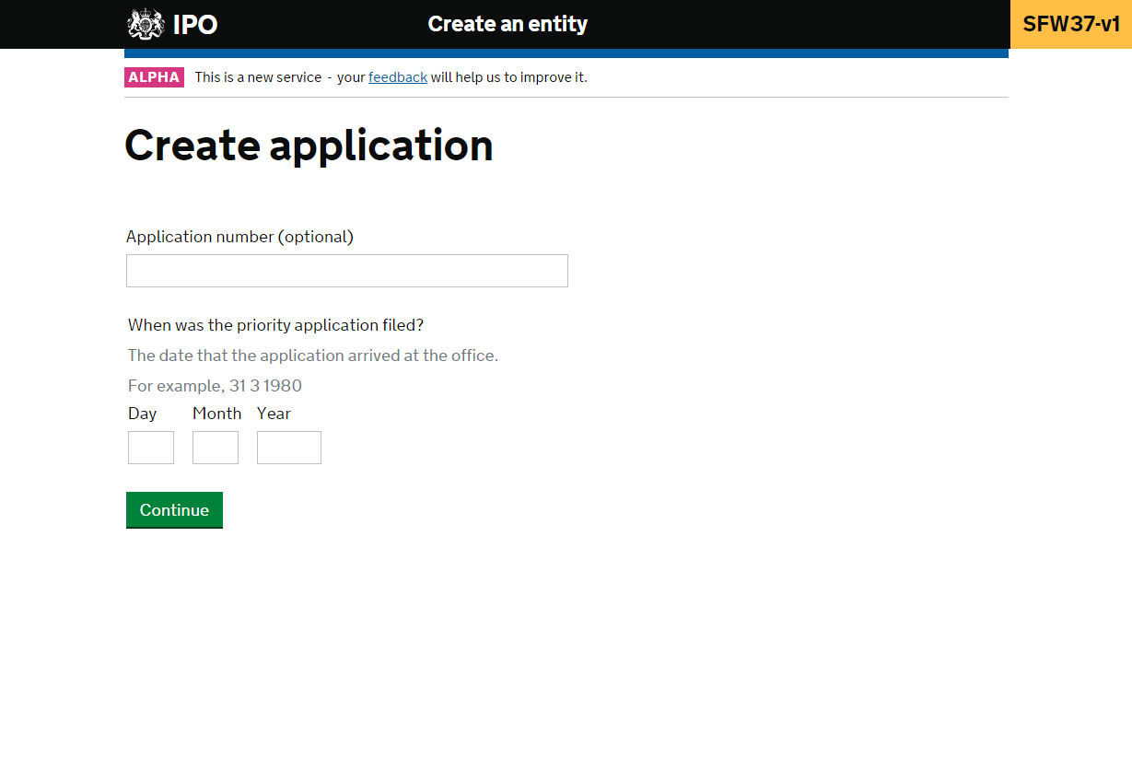Click the pink ALPHA phase tag
This screenshot has height=770, width=1132.
(x=153, y=77)
